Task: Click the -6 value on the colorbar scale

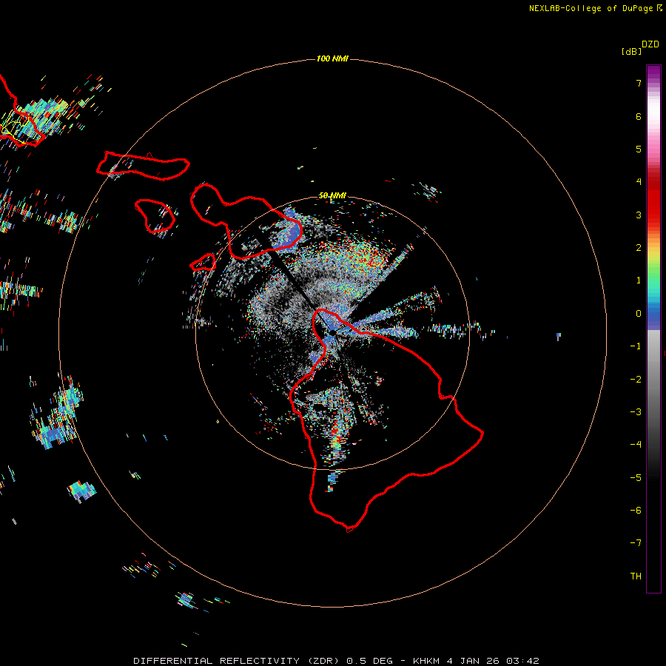Action: 636,511
